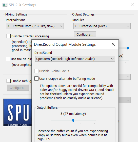Click the 'Module:' label

pyautogui.click(x=78, y=20)
